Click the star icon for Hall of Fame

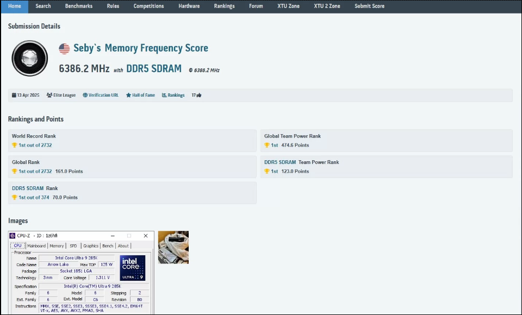(128, 95)
